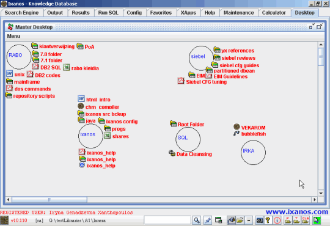Click the Ixanos logo icon beside version number
The width and height of the screenshot is (330, 226).
click(4, 221)
